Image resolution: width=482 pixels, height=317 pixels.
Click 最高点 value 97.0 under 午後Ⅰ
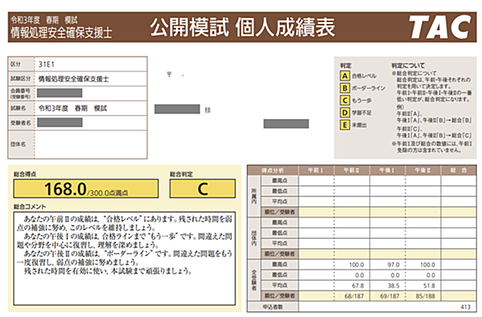[x=393, y=264]
